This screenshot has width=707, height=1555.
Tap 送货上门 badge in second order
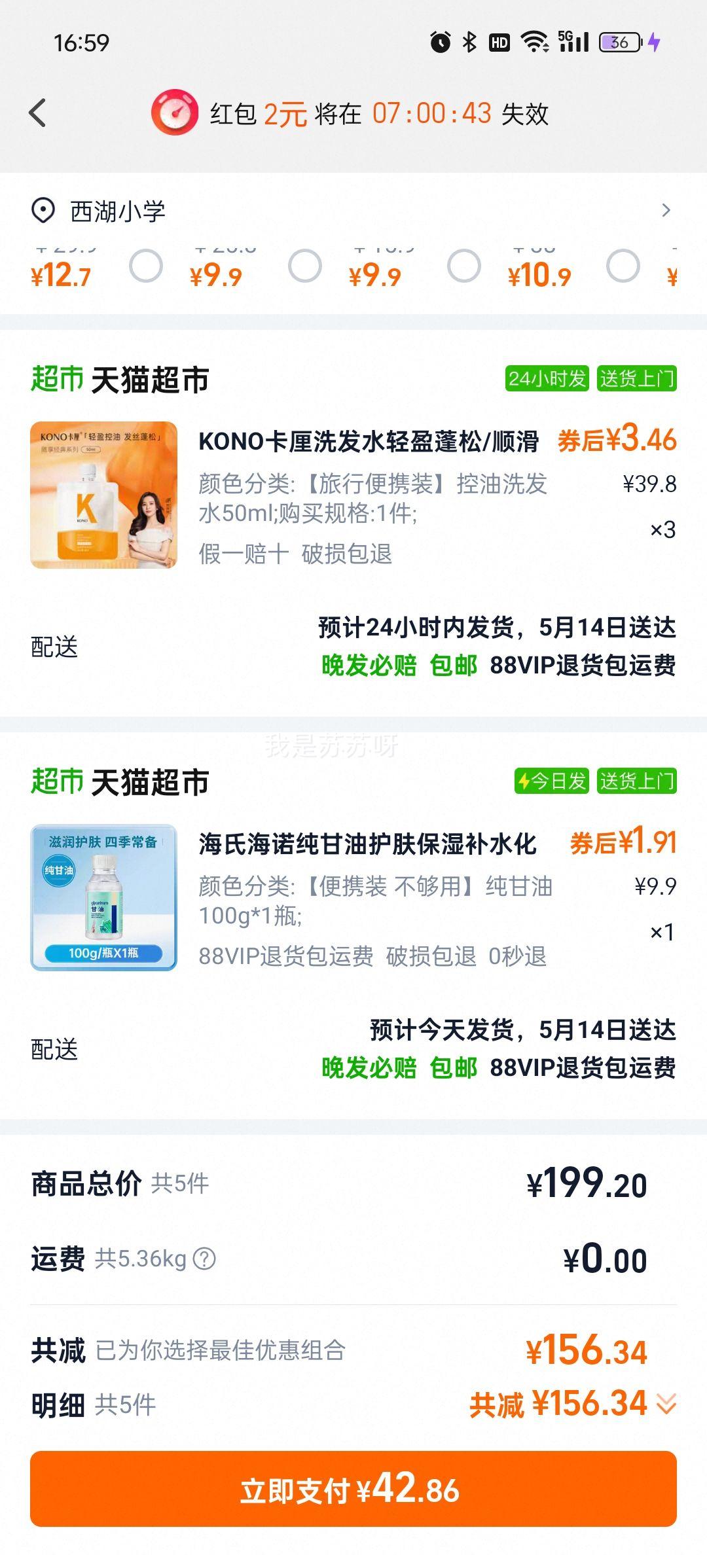(636, 781)
